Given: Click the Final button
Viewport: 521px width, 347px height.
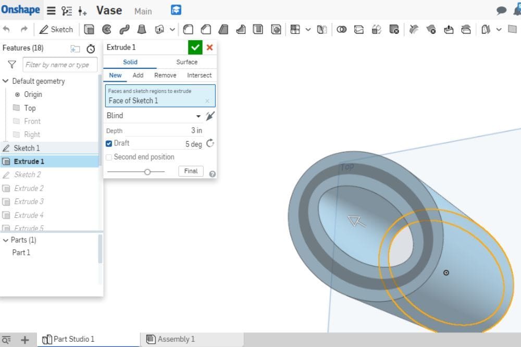Looking at the screenshot, I should coord(191,171).
